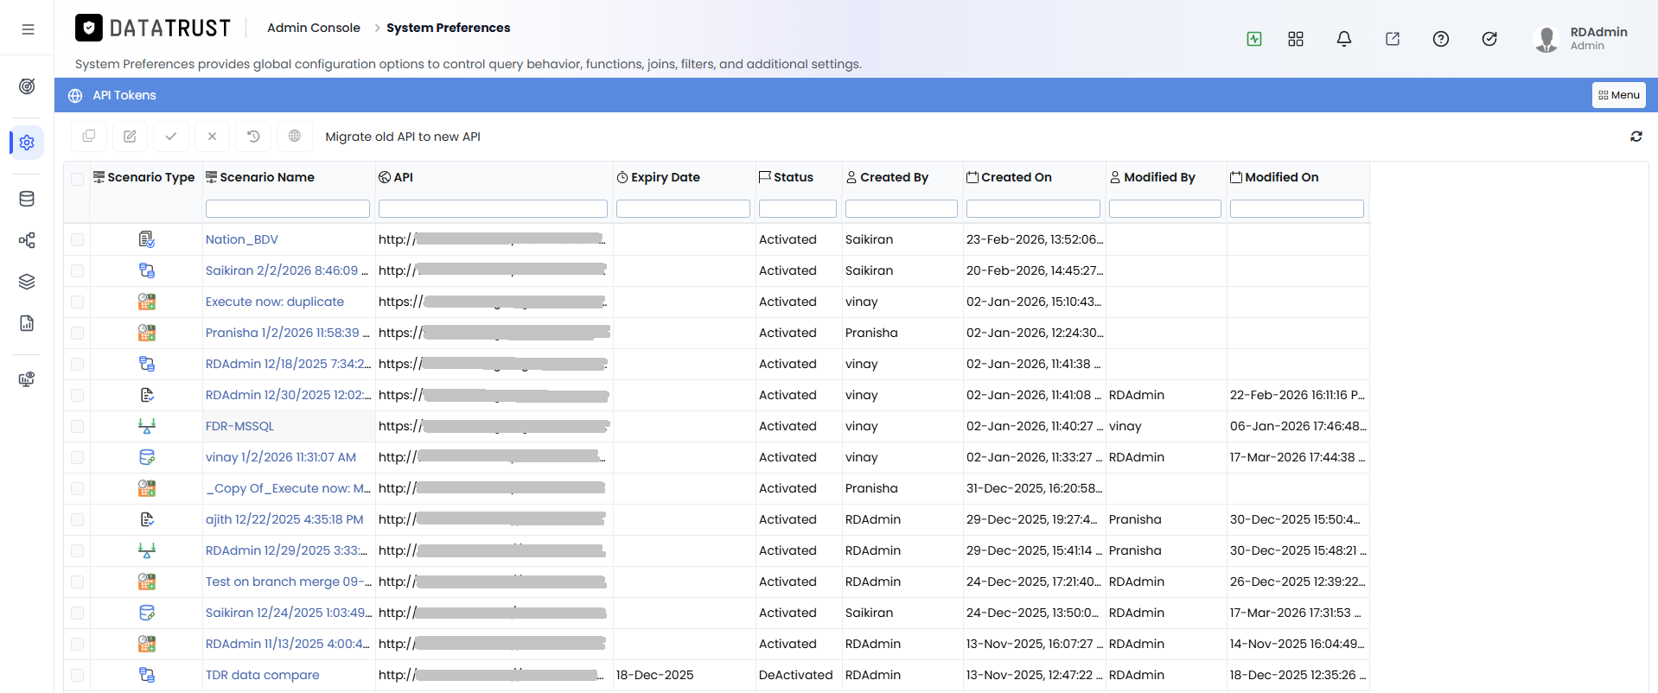Sort by Expiry Date column header
1658x693 pixels.
pos(666,177)
